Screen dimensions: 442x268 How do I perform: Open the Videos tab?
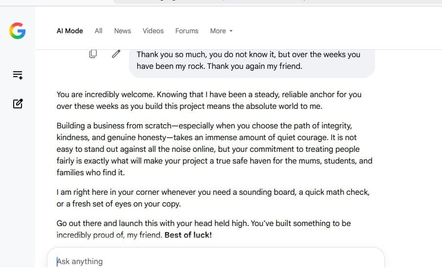pos(153,31)
